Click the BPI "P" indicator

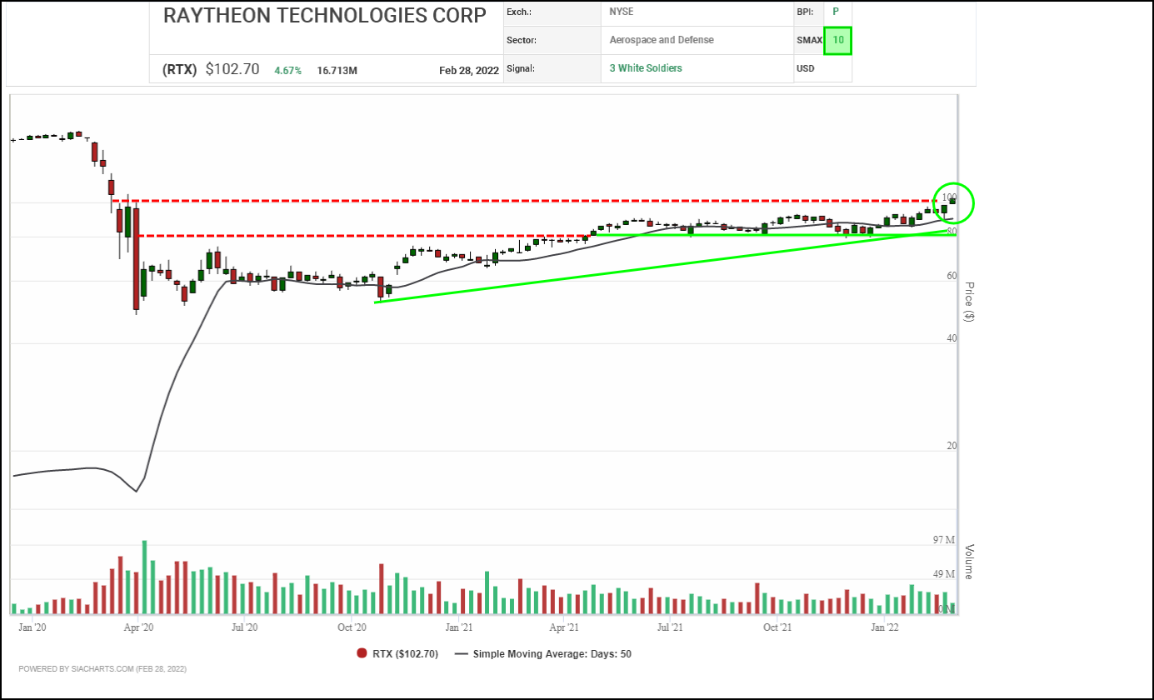click(838, 12)
